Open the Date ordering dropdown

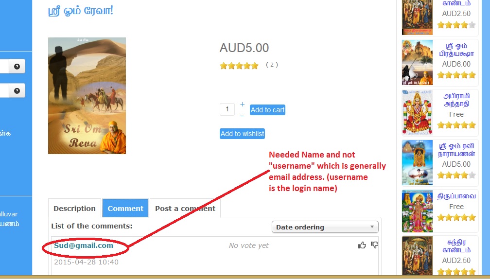coord(325,227)
